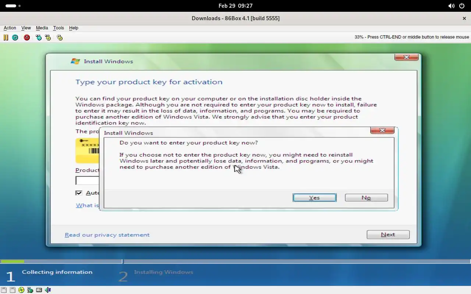Click the clock showing Feb 29 09:27

tap(235, 6)
